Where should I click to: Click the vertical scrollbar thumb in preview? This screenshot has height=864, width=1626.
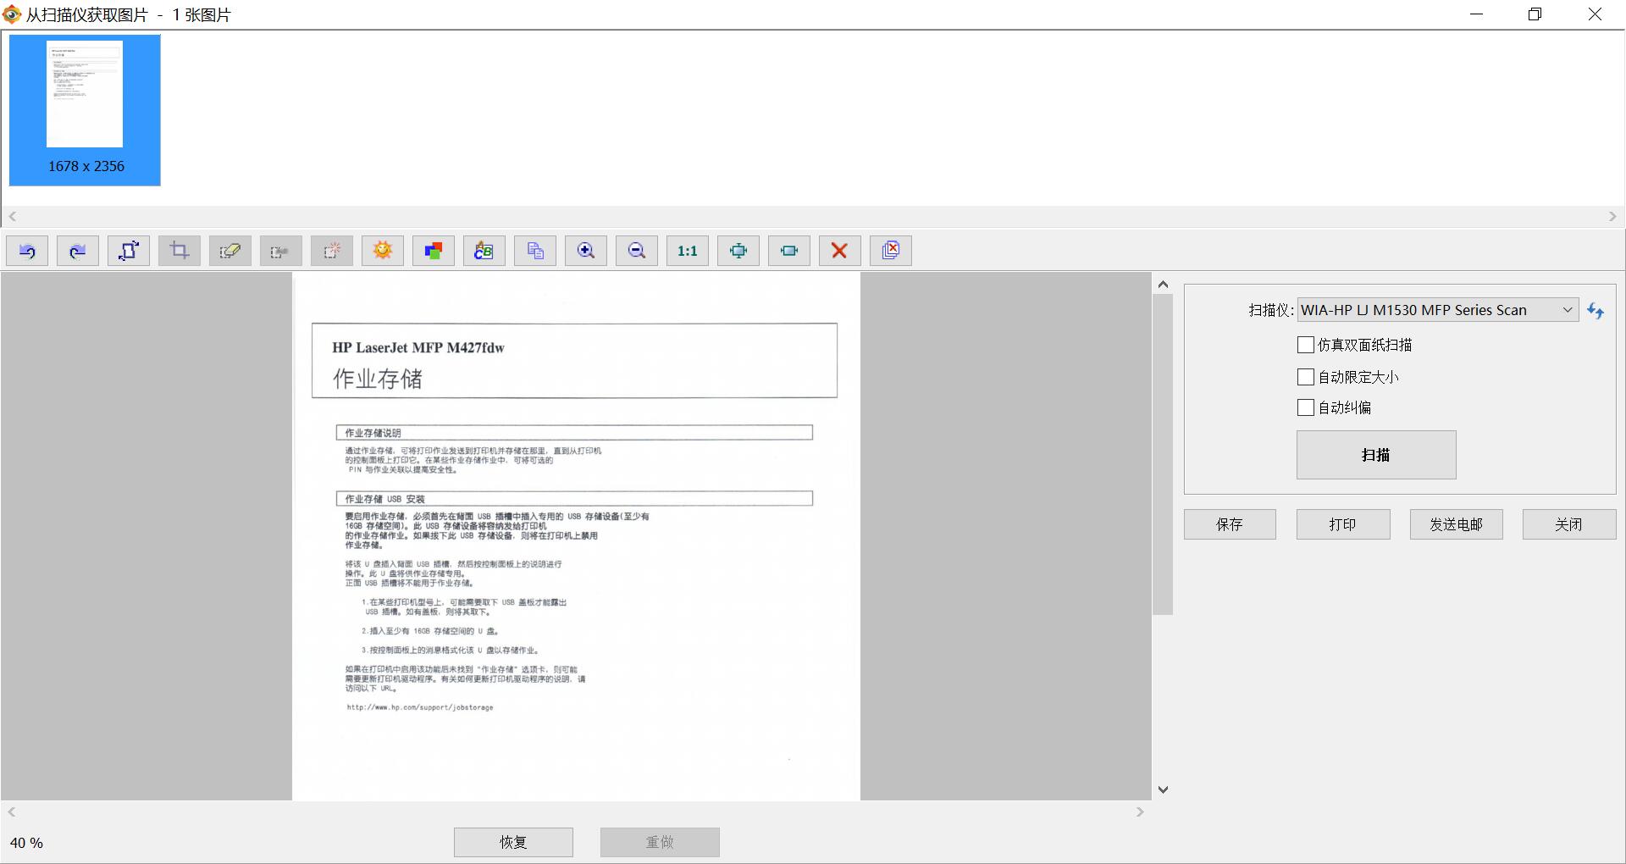pyautogui.click(x=1163, y=455)
